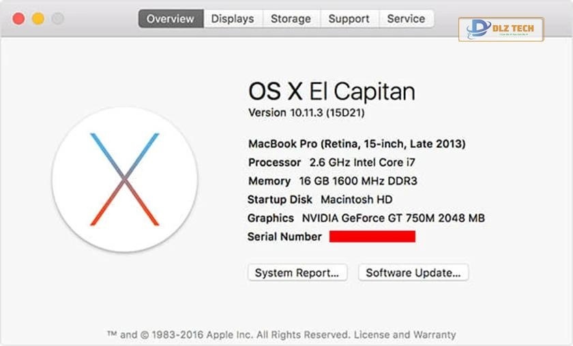The width and height of the screenshot is (573, 346).
Task: Select the MacBook Pro model line
Action: (357, 144)
